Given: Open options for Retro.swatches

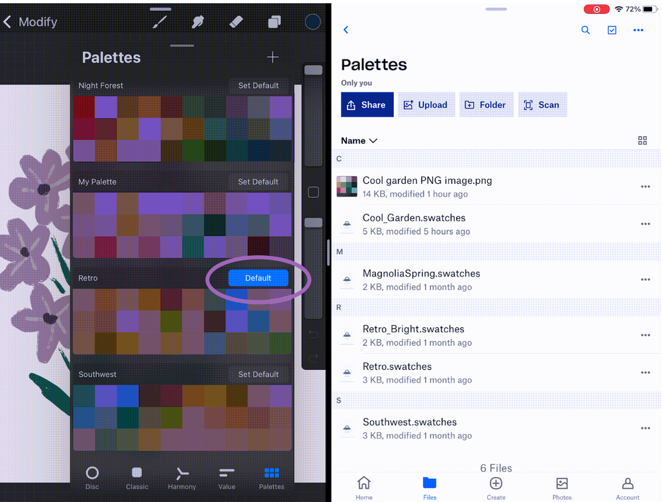Looking at the screenshot, I should tap(645, 372).
